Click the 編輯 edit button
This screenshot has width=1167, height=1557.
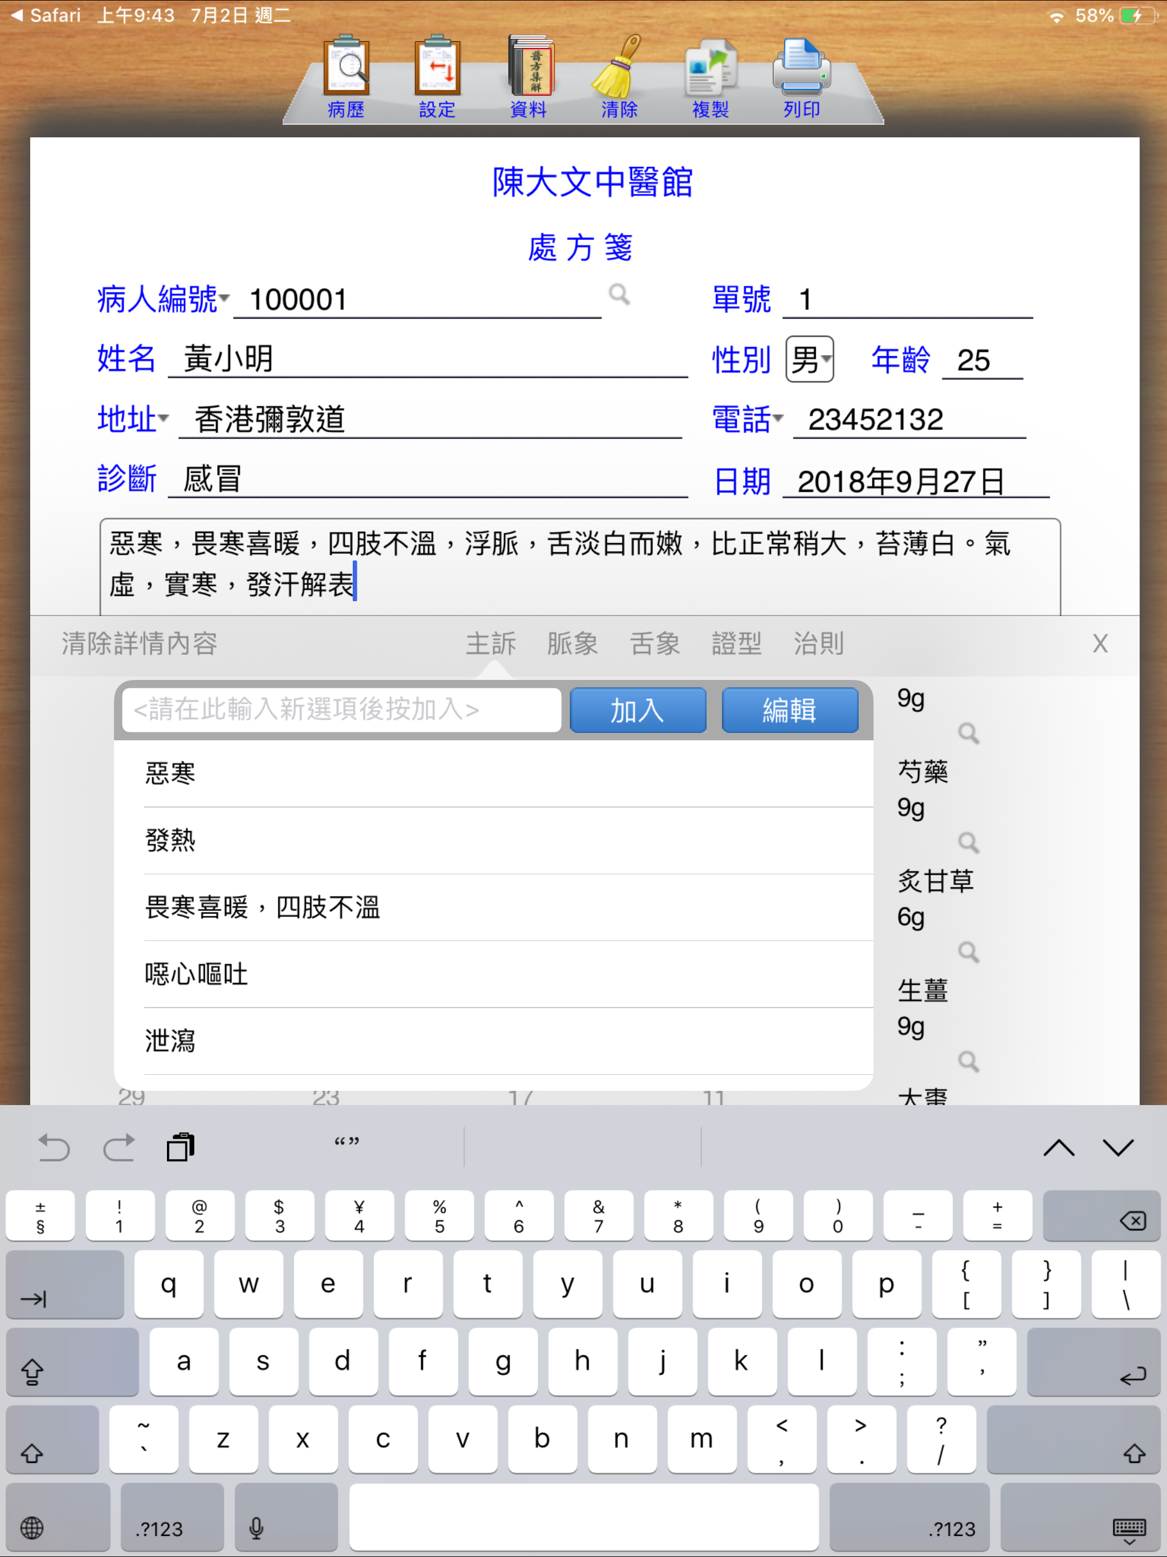[x=790, y=710]
